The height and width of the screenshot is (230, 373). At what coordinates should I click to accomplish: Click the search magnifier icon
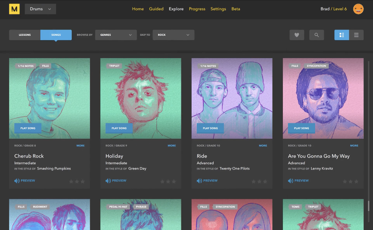point(316,35)
